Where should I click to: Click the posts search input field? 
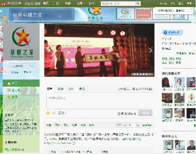pyautogui.click(x=126, y=125)
